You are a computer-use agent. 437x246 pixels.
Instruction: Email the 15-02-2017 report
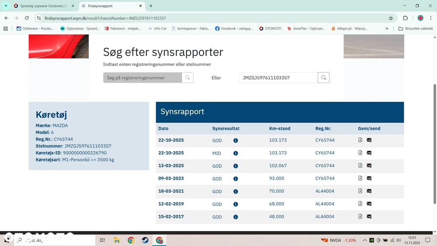tap(369, 217)
